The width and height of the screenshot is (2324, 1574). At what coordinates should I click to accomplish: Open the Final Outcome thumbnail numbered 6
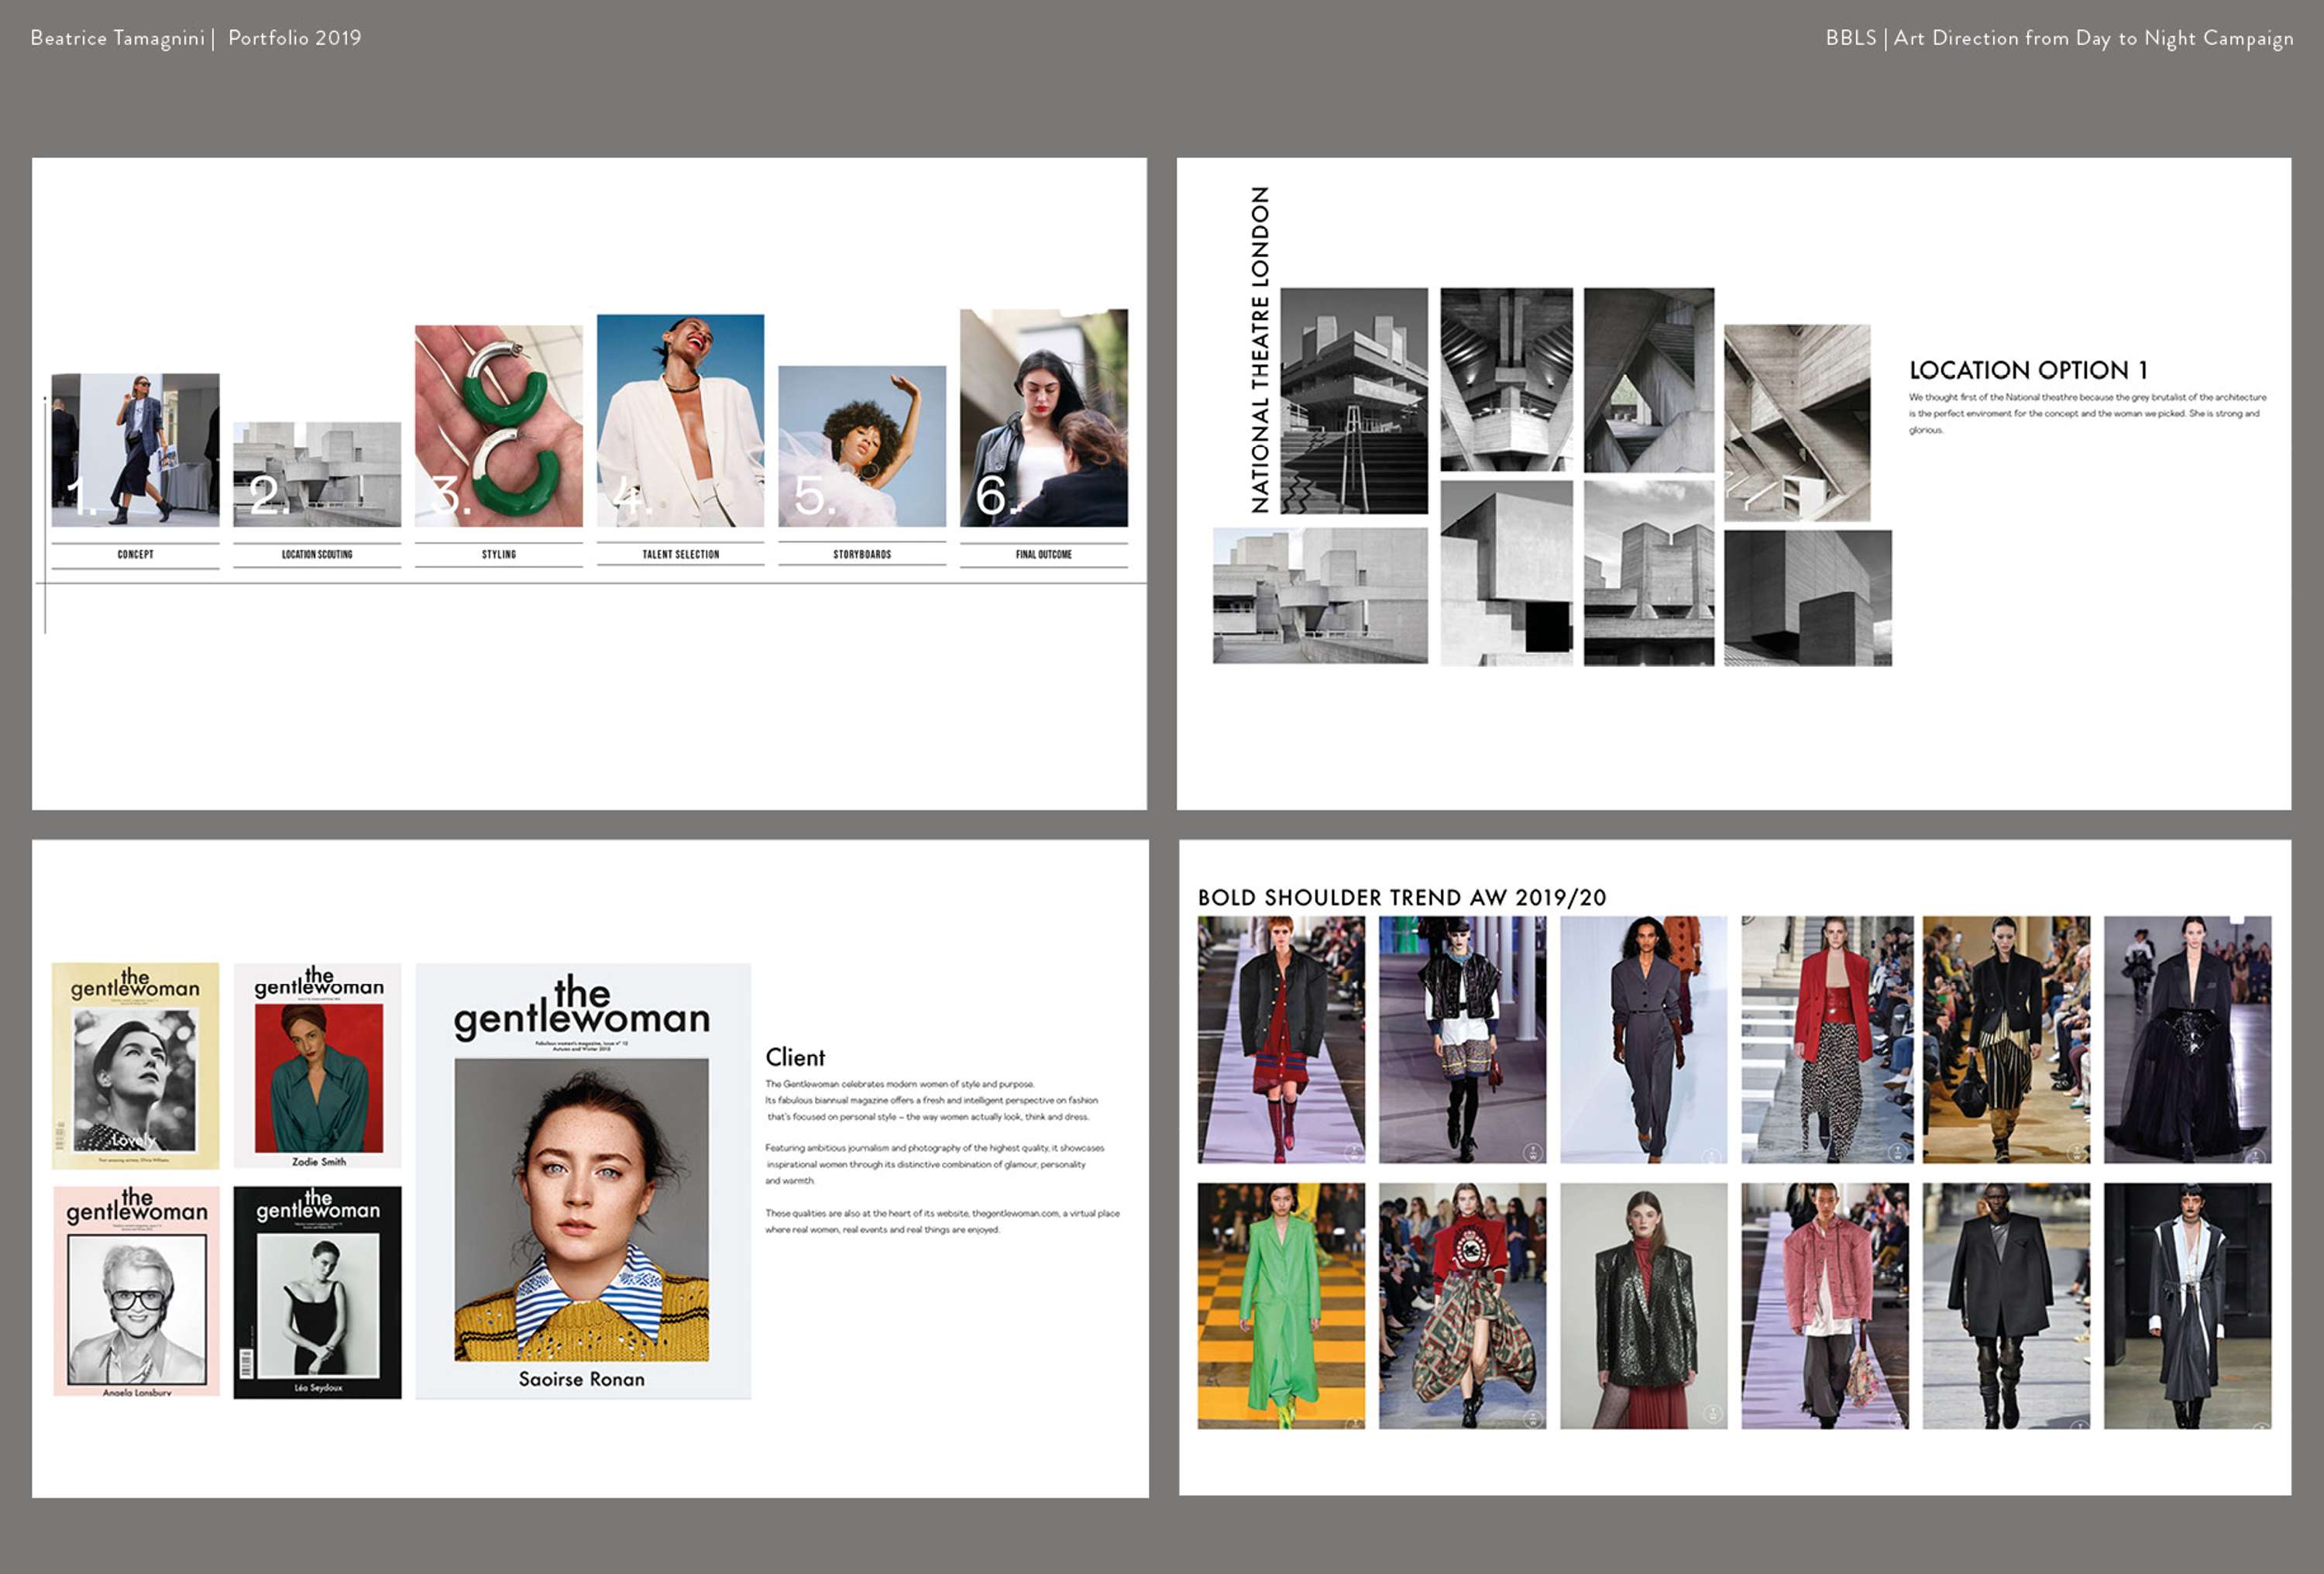tap(1044, 418)
